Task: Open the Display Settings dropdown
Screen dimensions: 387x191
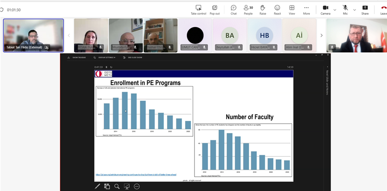Action: [107, 58]
